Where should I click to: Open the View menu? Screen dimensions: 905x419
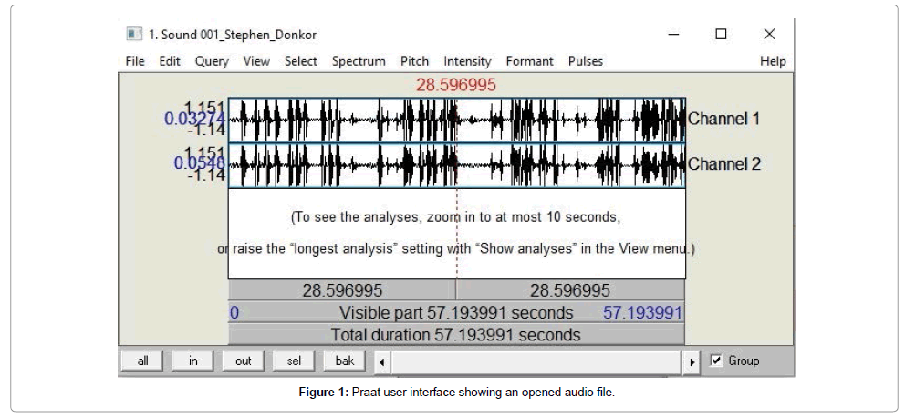coord(256,61)
